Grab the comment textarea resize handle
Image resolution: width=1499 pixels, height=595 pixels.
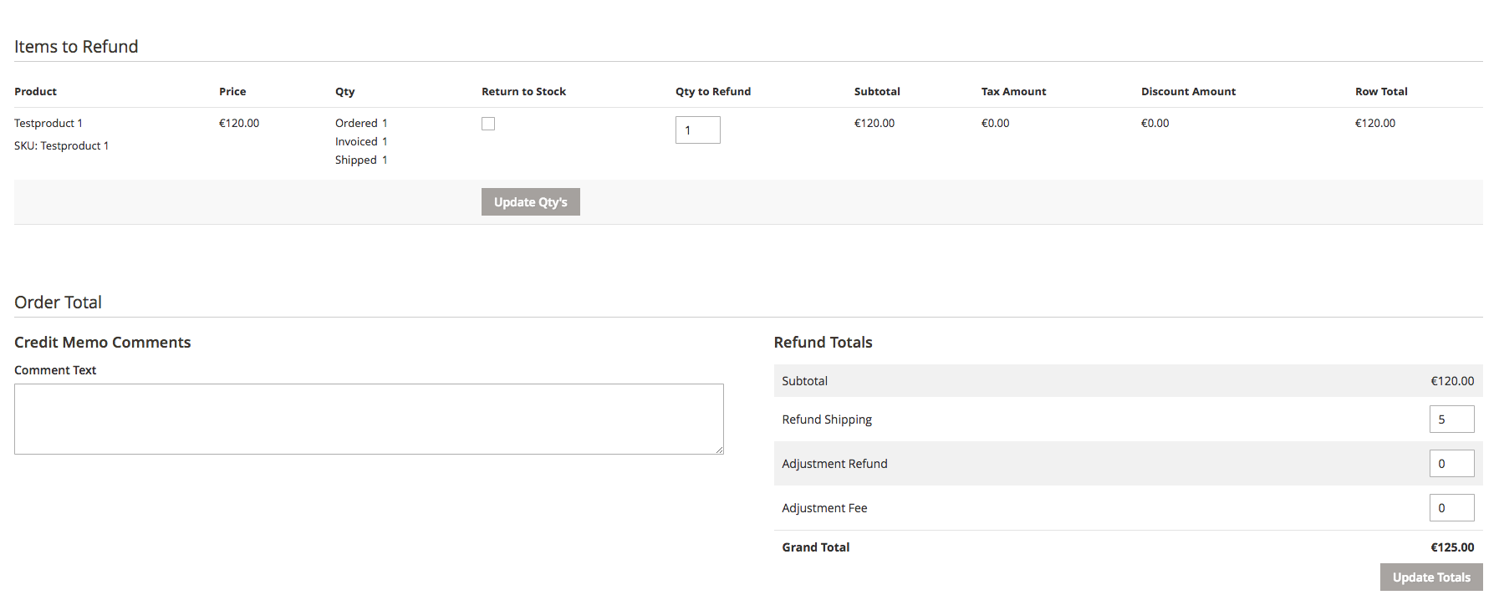pos(719,450)
